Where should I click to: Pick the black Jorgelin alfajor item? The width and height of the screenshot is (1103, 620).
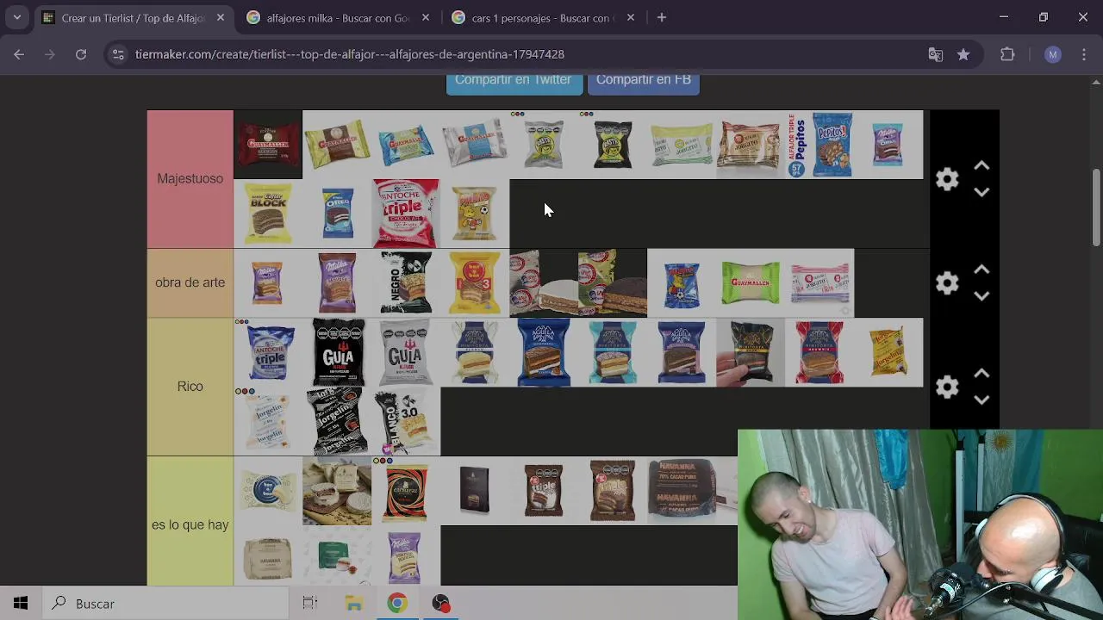point(337,421)
